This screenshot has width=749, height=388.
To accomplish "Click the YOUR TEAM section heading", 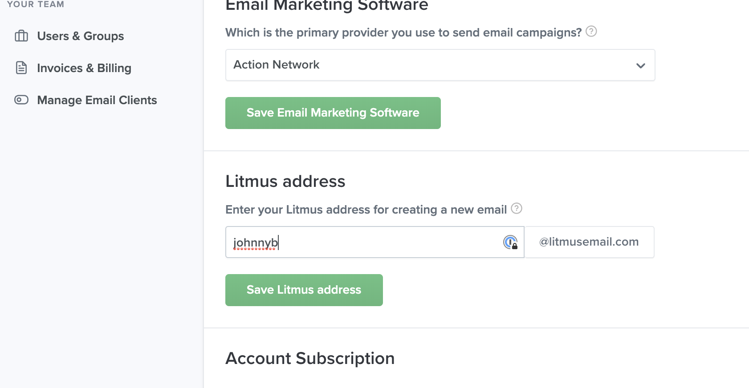I will point(36,4).
